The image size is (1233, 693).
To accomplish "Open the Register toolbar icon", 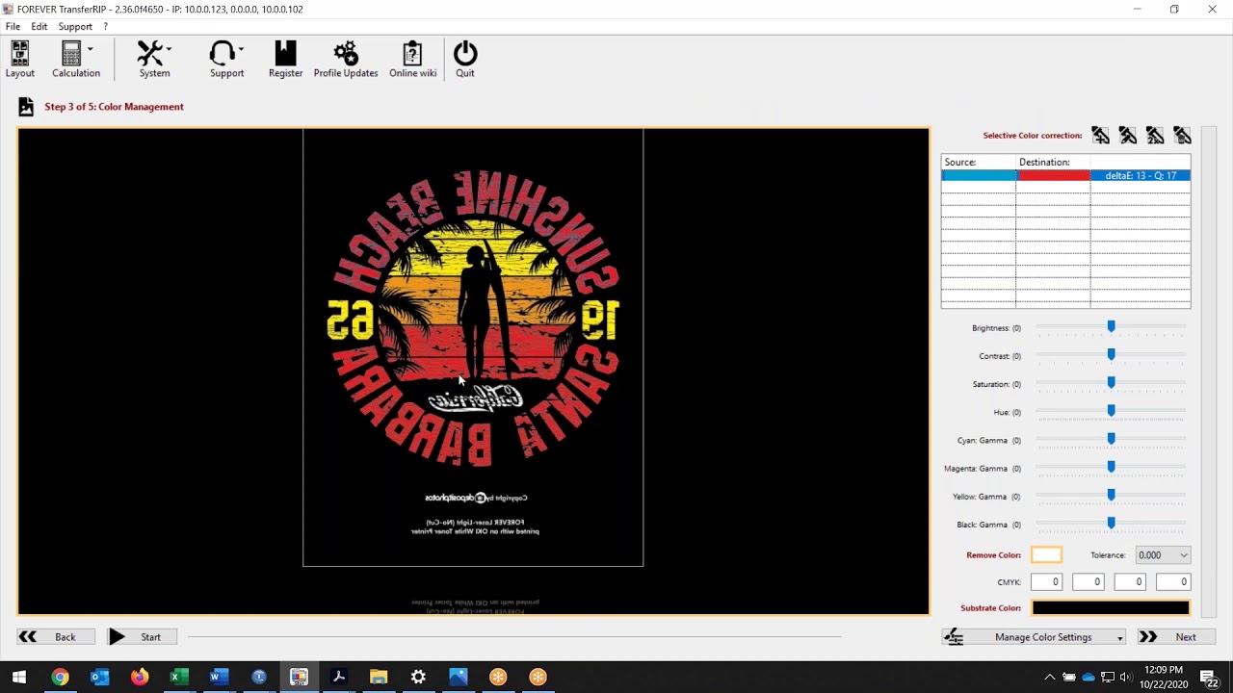I will pyautogui.click(x=285, y=59).
